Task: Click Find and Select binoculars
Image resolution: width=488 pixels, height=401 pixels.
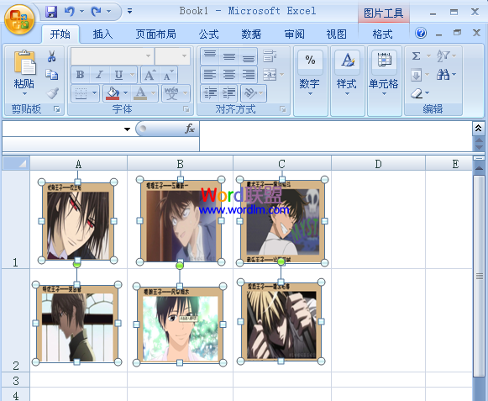Action: point(443,75)
